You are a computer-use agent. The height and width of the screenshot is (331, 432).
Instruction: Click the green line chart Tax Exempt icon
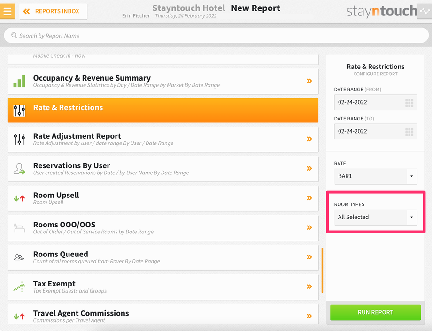[19, 287]
